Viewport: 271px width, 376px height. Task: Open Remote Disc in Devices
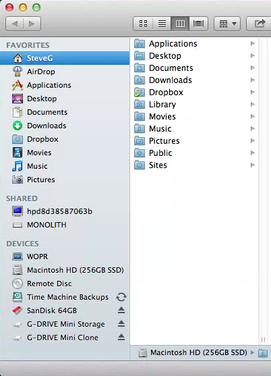coord(65,284)
